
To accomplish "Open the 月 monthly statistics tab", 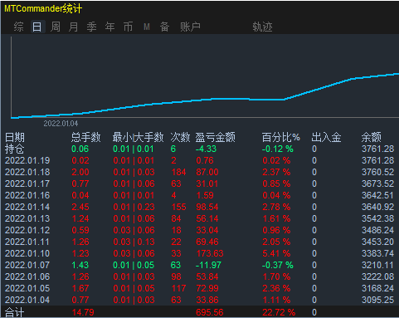I will 73,27.
